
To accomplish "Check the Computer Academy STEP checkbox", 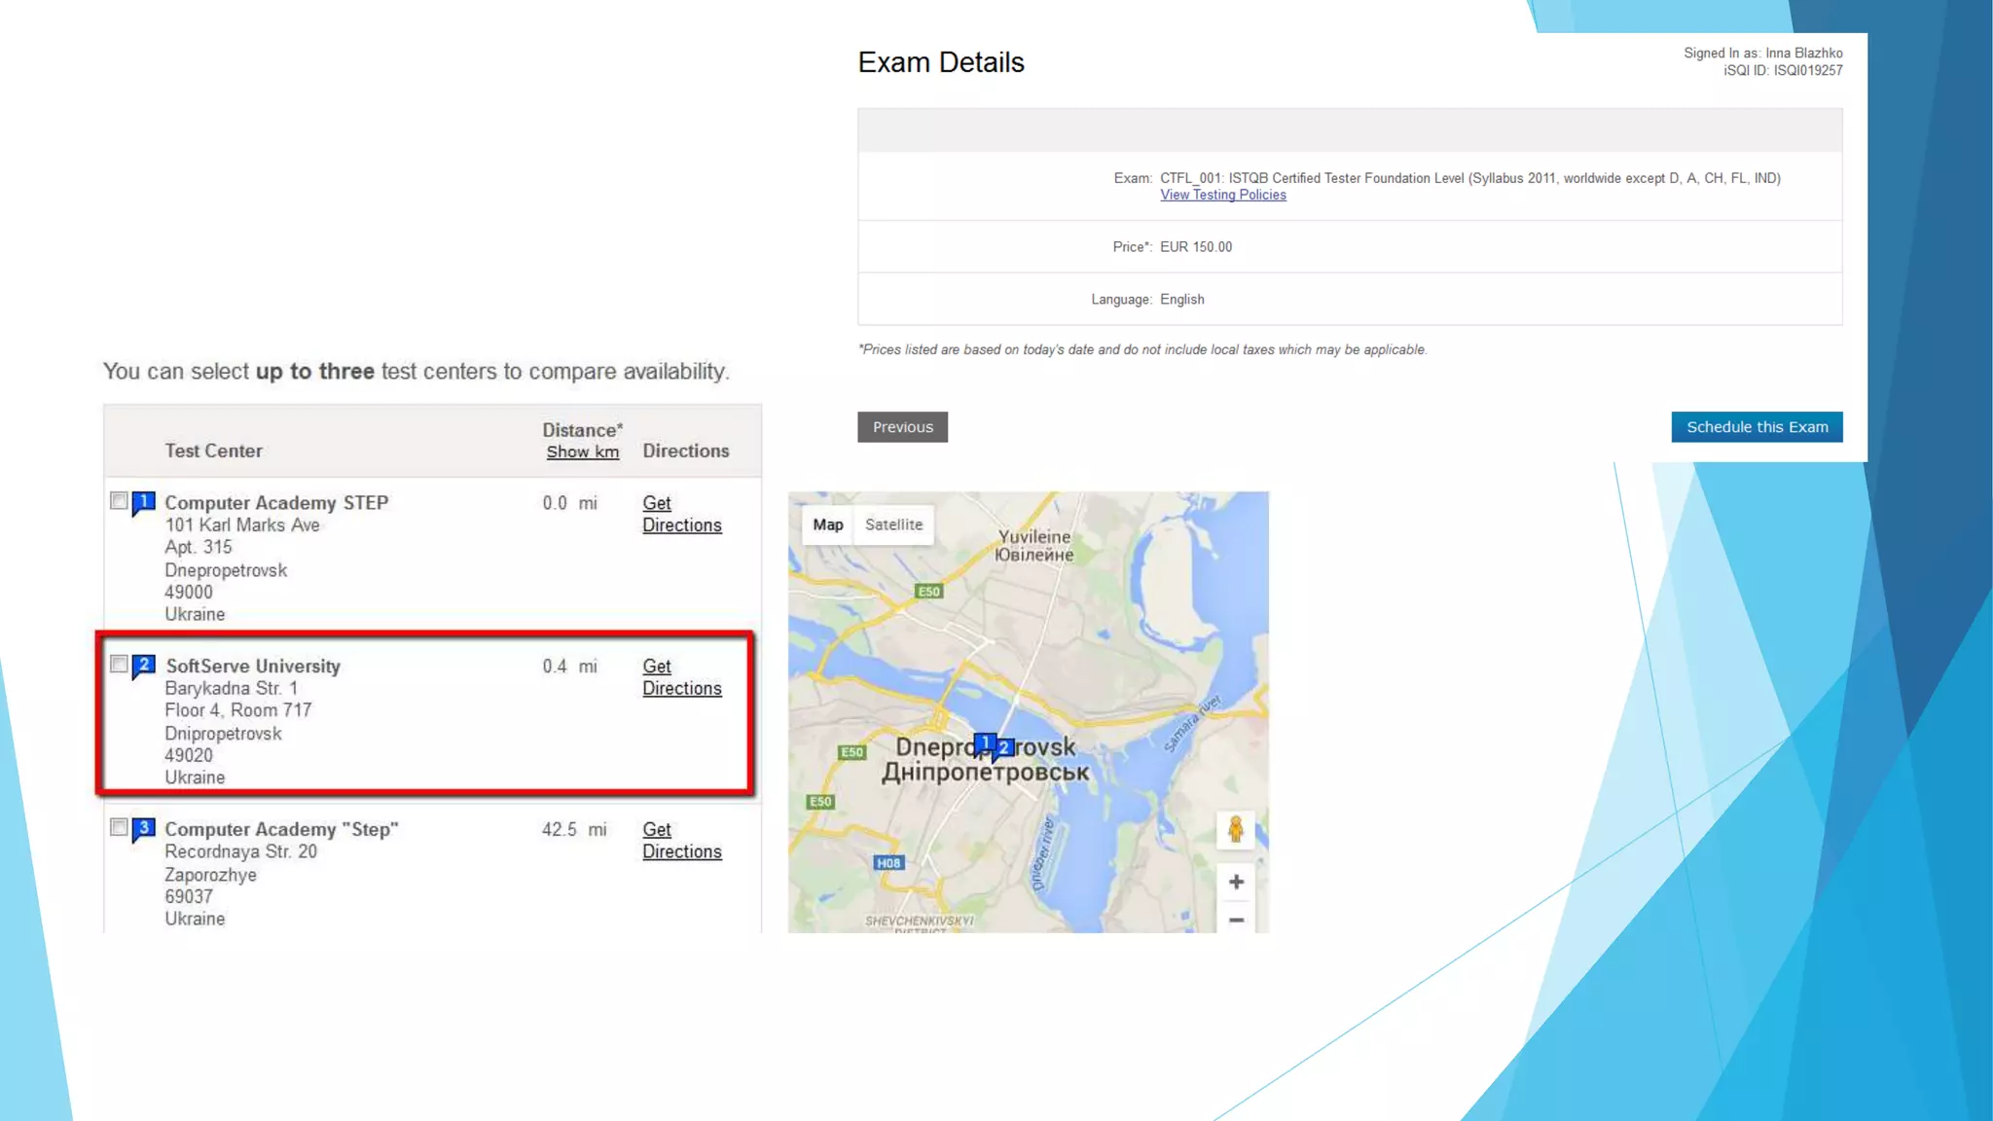I will click(x=119, y=500).
